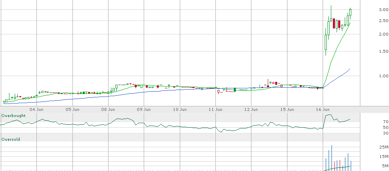Click the 04 Jun date label
The image size is (389, 171).
tap(37, 109)
